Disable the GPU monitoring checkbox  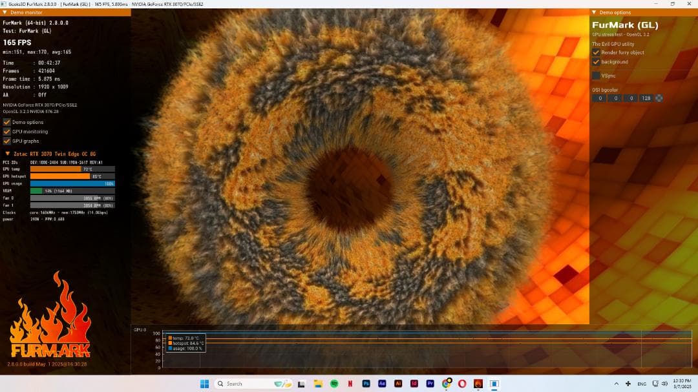click(7, 131)
